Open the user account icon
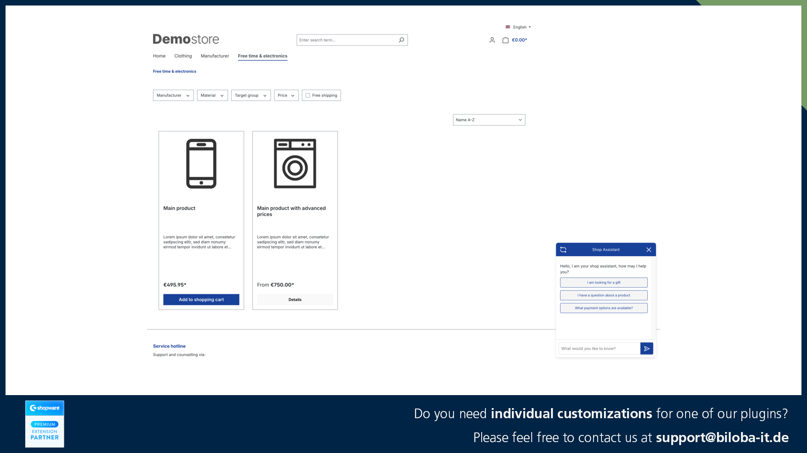Screen dimensions: 807x453 coord(492,40)
